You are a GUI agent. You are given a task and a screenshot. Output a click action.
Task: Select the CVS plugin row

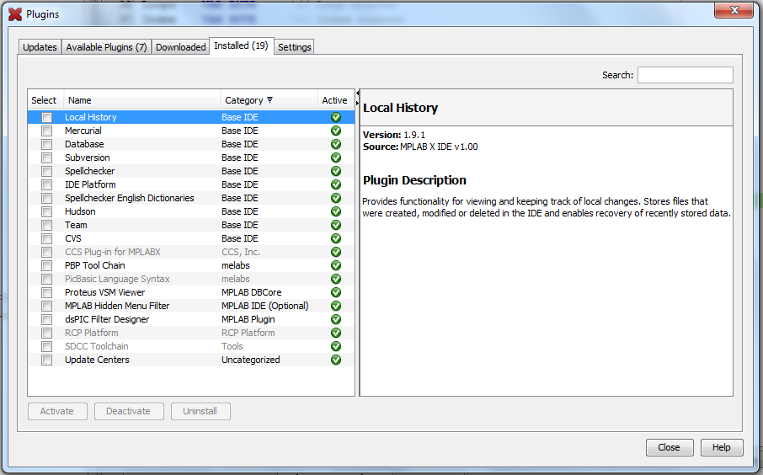click(72, 238)
